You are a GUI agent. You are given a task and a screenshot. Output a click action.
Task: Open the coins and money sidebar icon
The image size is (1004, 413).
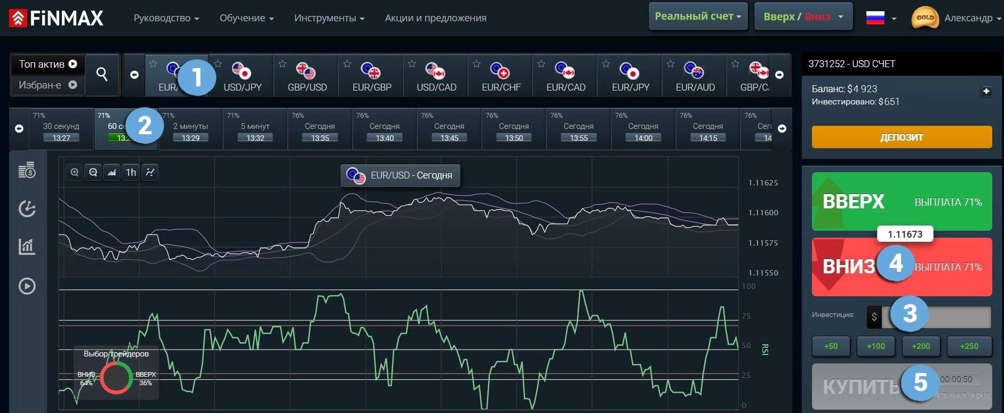point(27,170)
